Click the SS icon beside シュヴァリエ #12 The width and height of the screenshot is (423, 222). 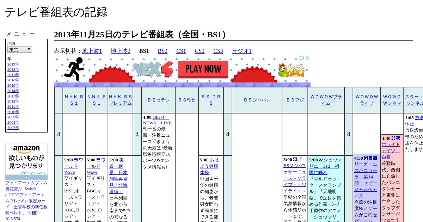(321, 160)
